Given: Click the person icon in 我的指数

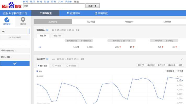Looking at the screenshot, I should tap(96, 13).
